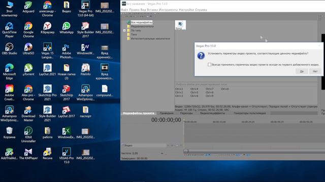Open the Правка menu in Vegas Pro
Viewport: 325px width, 182px height.
click(x=134, y=10)
